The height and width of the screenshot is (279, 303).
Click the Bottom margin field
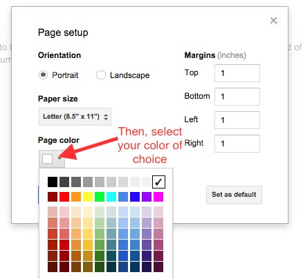click(237, 97)
